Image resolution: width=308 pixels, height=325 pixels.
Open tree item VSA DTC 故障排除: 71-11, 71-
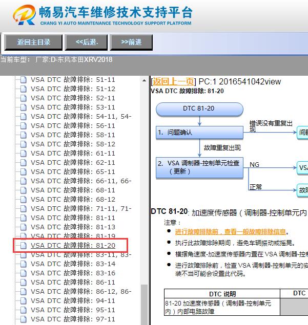(81, 209)
